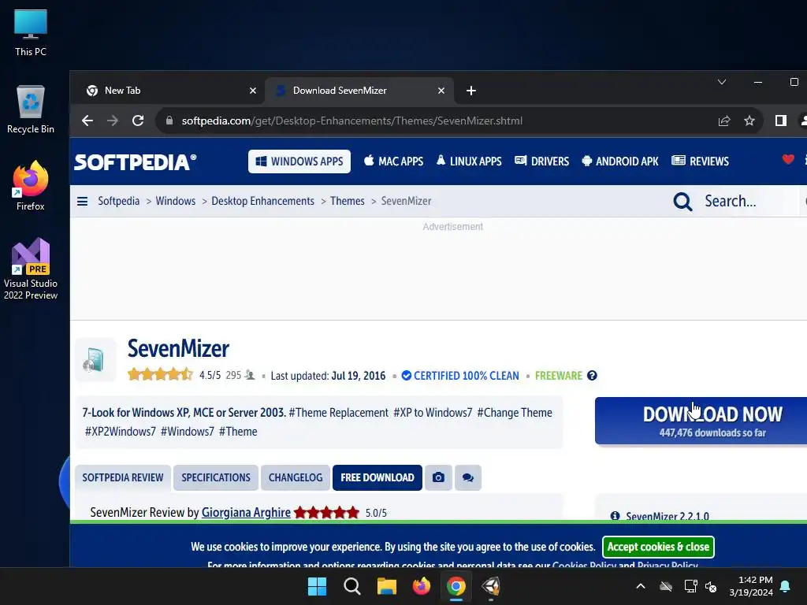The image size is (807, 605).
Task: Select the Free Download tab
Action: click(377, 477)
